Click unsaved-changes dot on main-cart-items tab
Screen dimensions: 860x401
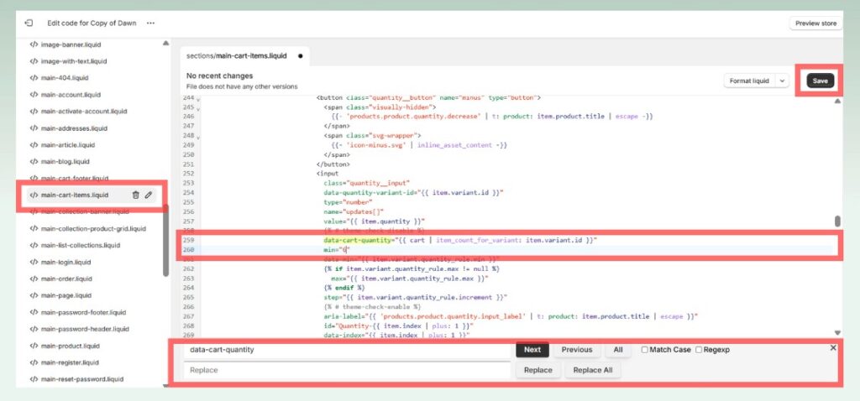coord(300,56)
